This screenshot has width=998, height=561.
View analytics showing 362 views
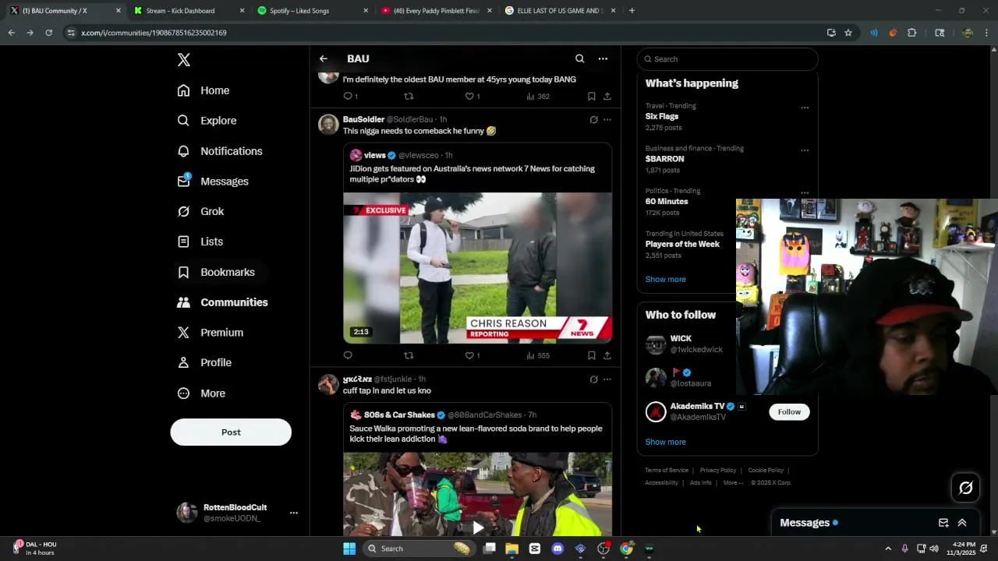click(538, 97)
